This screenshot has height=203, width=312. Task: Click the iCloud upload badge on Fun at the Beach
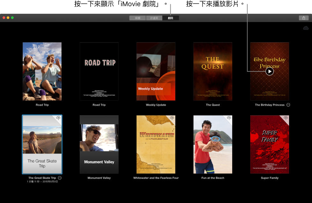pos(229,118)
